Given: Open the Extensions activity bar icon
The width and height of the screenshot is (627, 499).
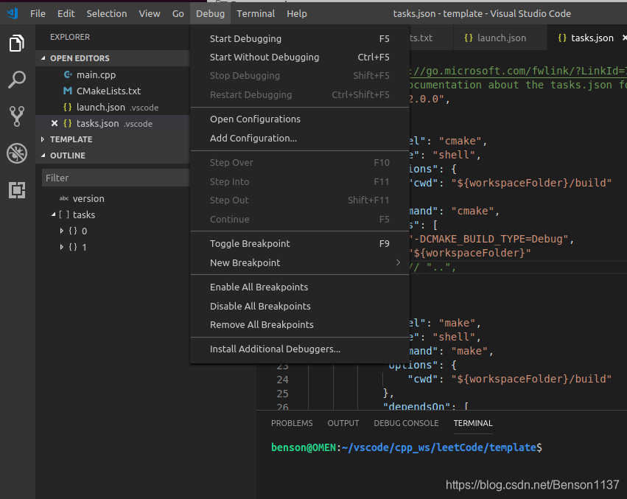Looking at the screenshot, I should click(x=17, y=190).
